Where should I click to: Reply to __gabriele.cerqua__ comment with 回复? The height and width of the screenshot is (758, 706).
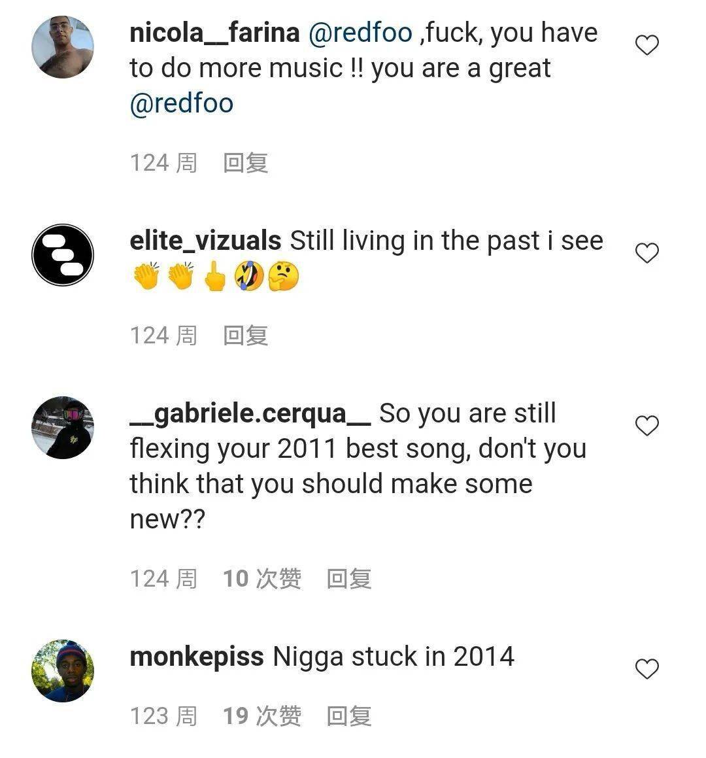(349, 579)
